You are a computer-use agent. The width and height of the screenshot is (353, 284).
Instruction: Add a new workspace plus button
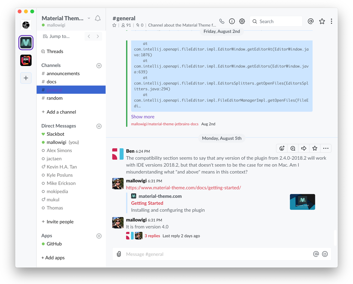[26, 78]
